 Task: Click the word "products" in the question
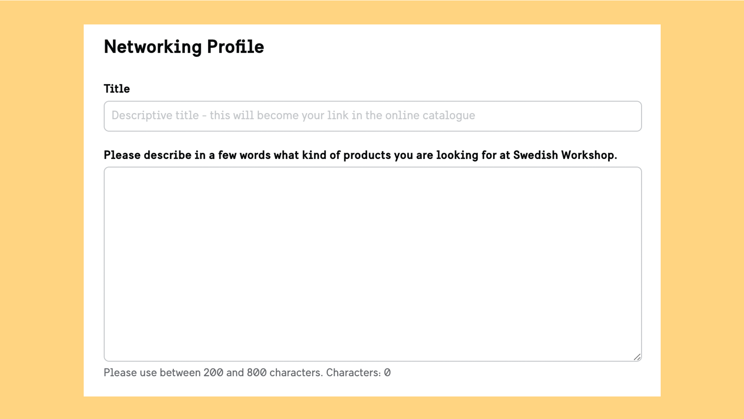click(367, 155)
